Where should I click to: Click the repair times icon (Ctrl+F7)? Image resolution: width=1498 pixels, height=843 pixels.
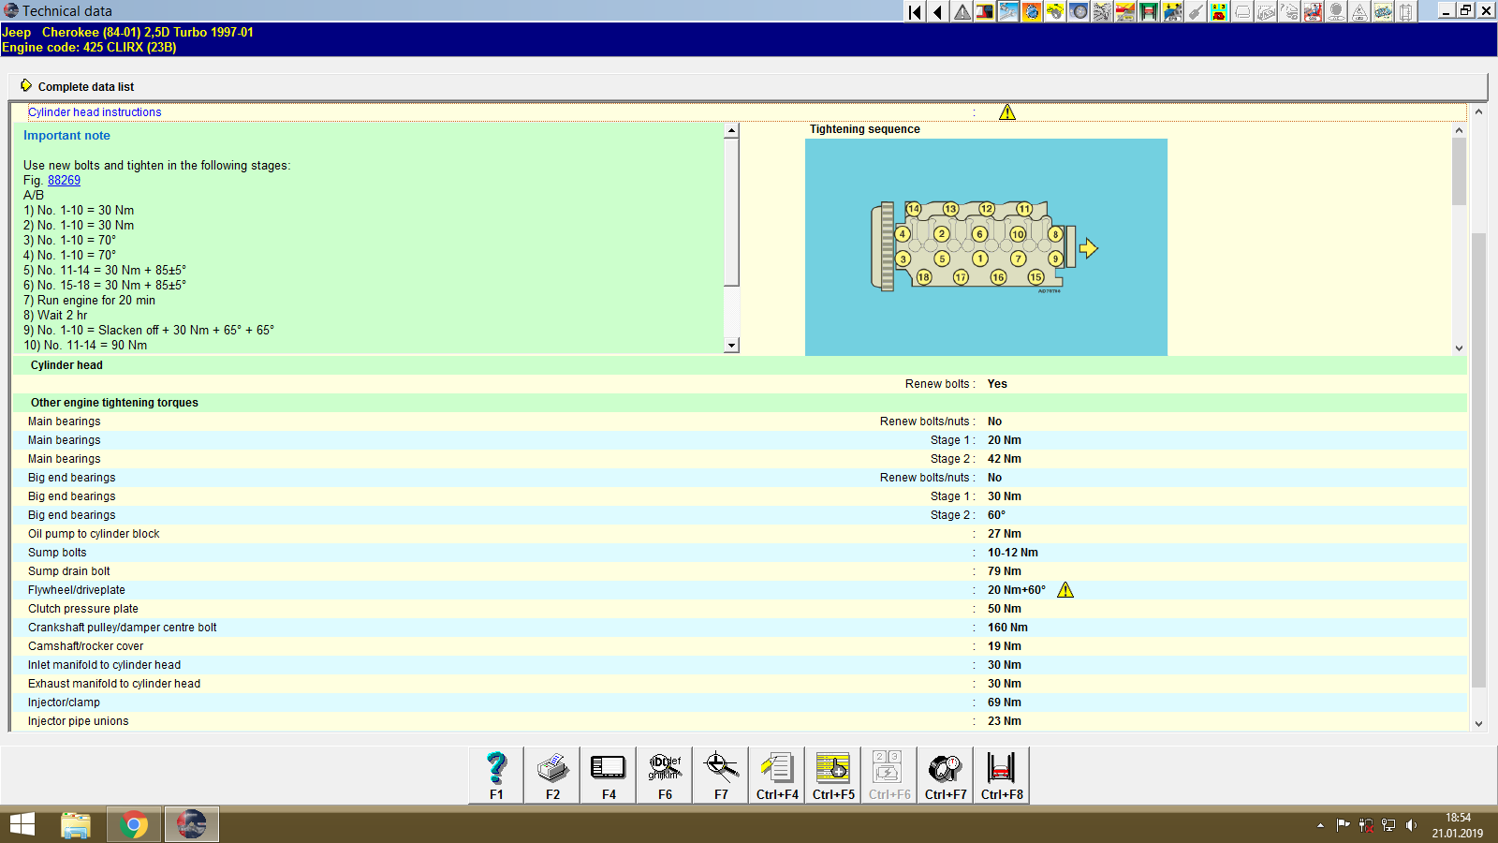[x=945, y=775]
